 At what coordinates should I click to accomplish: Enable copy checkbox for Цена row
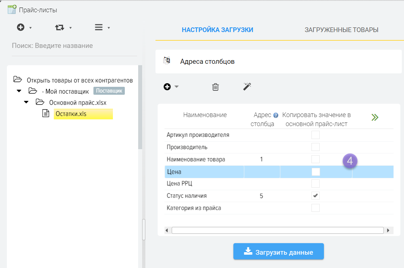(x=316, y=172)
